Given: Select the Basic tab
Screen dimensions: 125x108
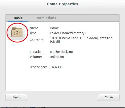Looking at the screenshot, I should tap(18, 18).
